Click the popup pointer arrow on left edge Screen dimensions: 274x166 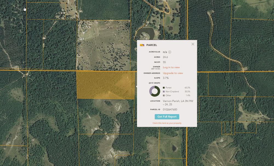(136, 86)
